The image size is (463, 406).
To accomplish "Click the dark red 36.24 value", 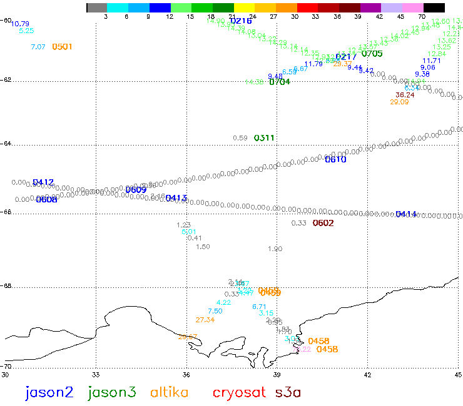I will [x=405, y=95].
